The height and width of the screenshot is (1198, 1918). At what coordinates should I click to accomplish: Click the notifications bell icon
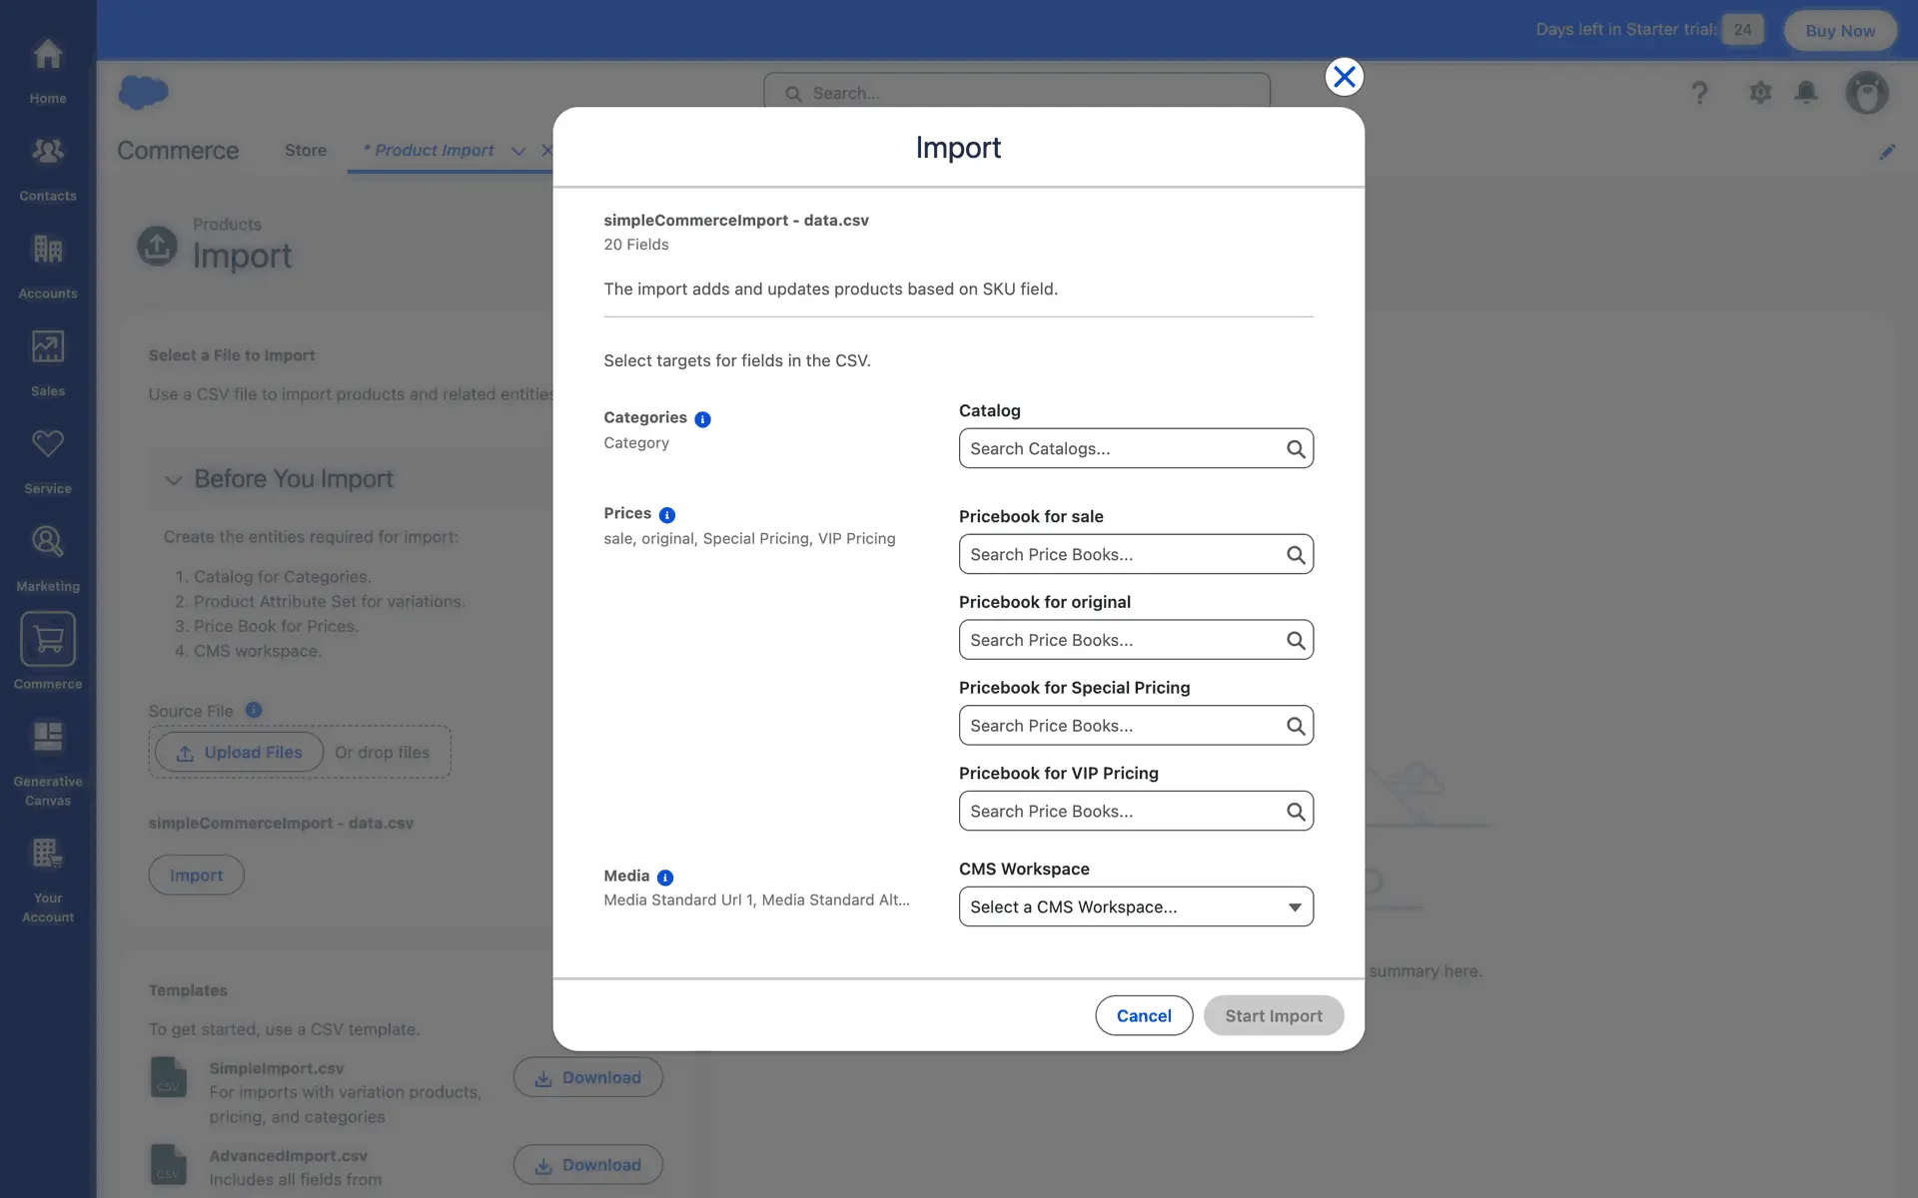(x=1806, y=93)
